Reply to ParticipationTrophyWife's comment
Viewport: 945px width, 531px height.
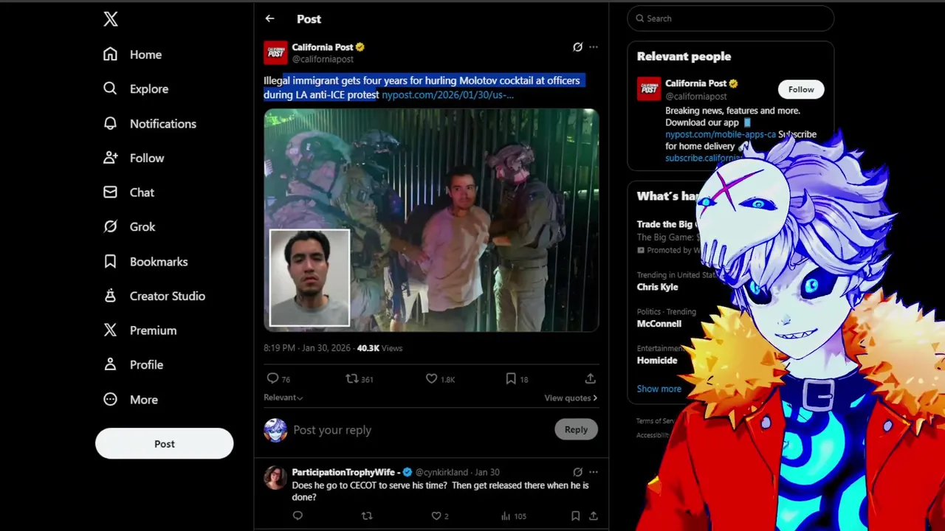pyautogui.click(x=298, y=516)
